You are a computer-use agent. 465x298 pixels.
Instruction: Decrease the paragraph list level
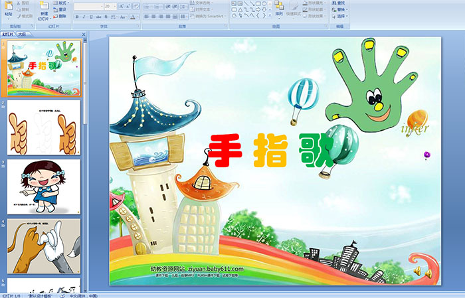click(168, 7)
